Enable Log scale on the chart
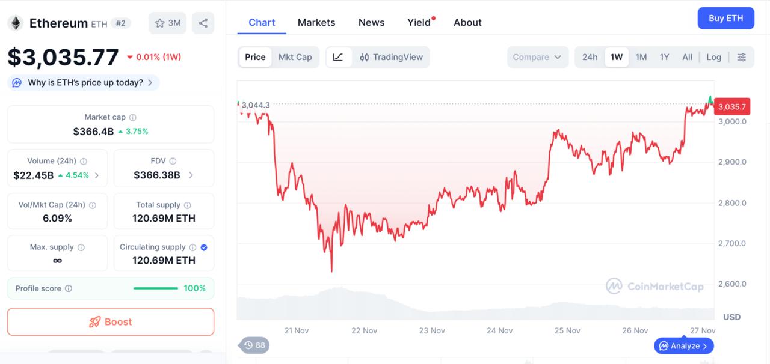The width and height of the screenshot is (770, 364). 713,57
